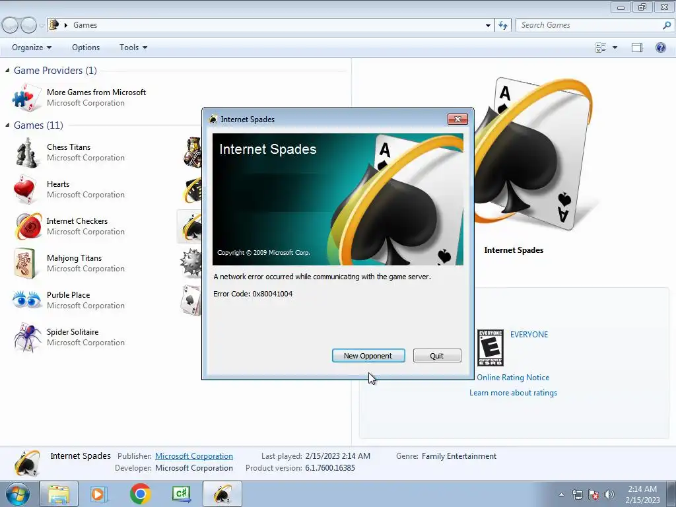Click the address bar refresh button
Viewport: 676px width, 507px height.
click(x=502, y=26)
